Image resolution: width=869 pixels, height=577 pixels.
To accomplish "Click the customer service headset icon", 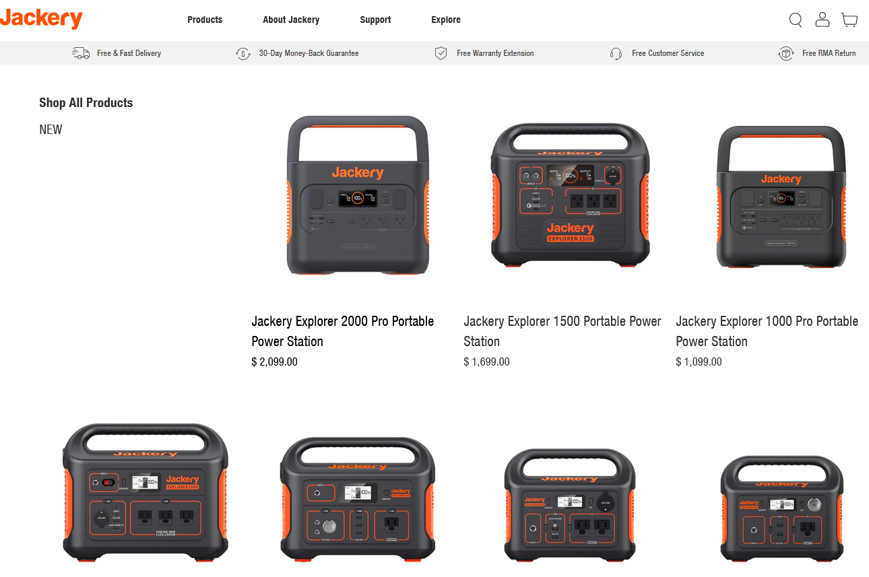I will (x=616, y=53).
